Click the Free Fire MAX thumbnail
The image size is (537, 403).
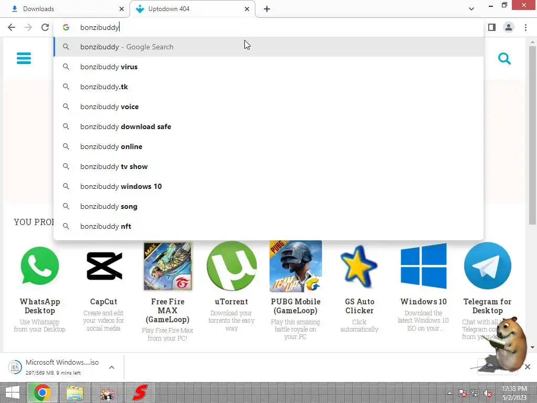[167, 266]
